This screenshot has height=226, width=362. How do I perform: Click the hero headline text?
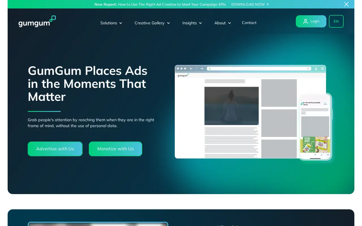[88, 84]
